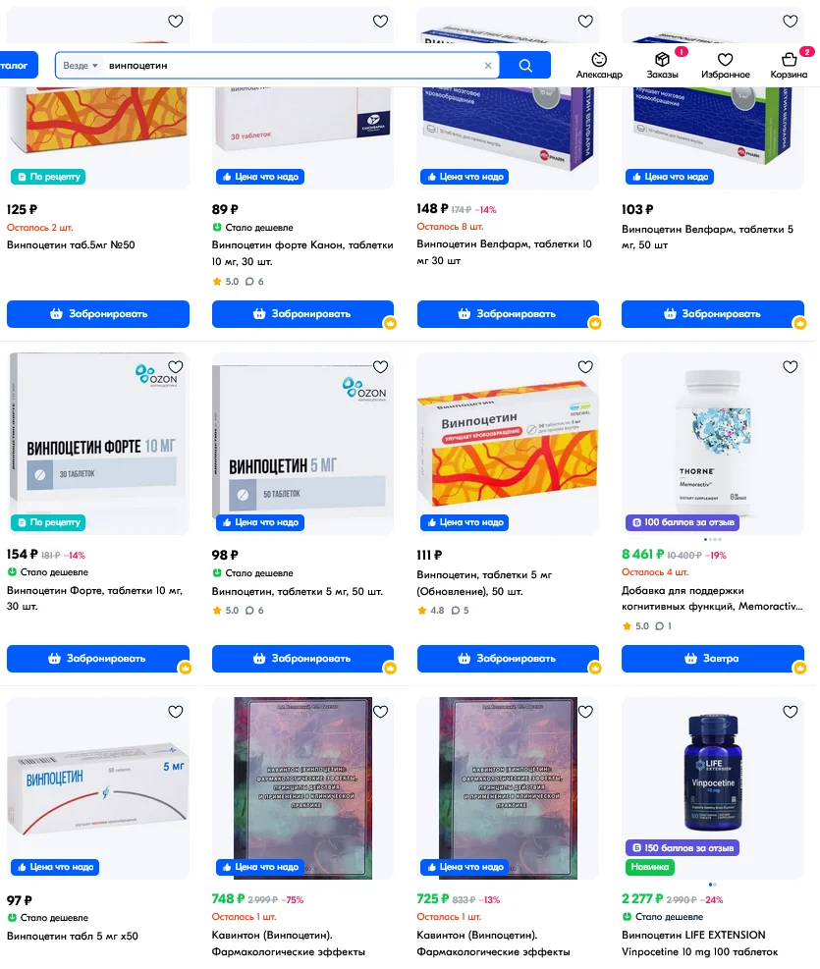
Task: Open Избранное favorites in header
Action: [x=725, y=65]
